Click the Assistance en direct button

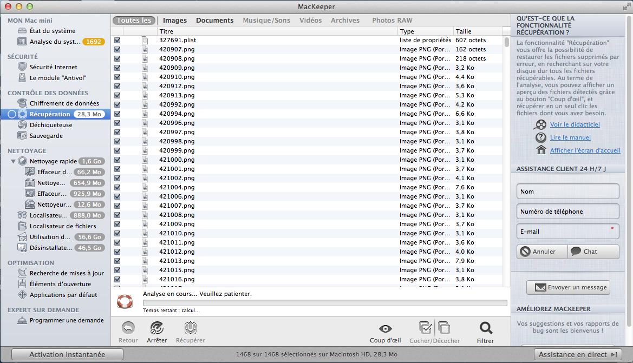(578, 354)
